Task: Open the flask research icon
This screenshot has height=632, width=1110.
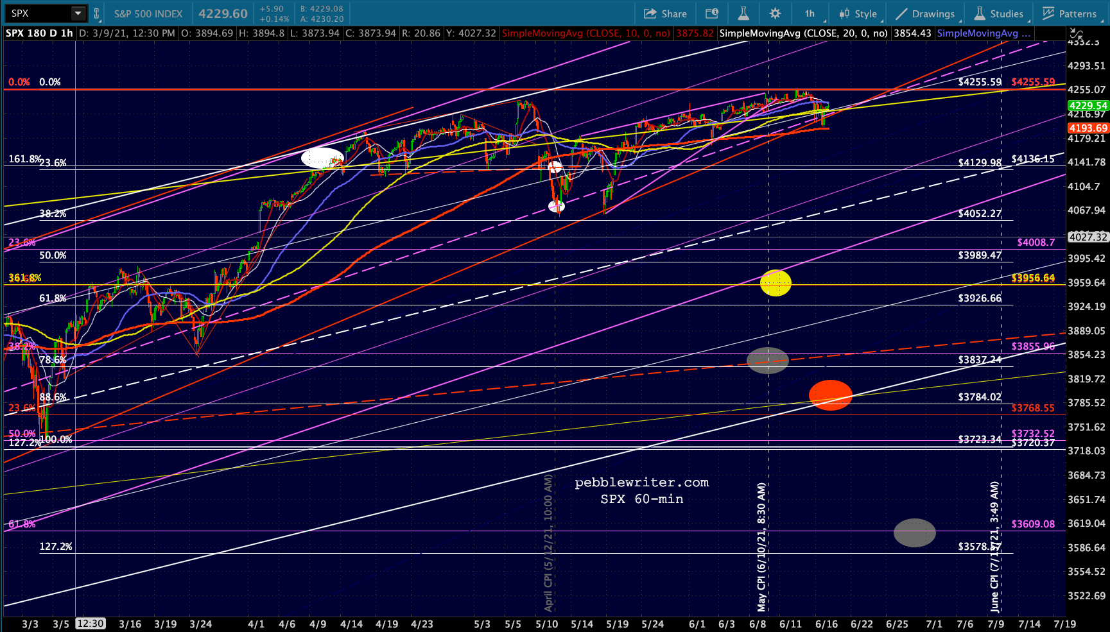Action: click(x=743, y=13)
